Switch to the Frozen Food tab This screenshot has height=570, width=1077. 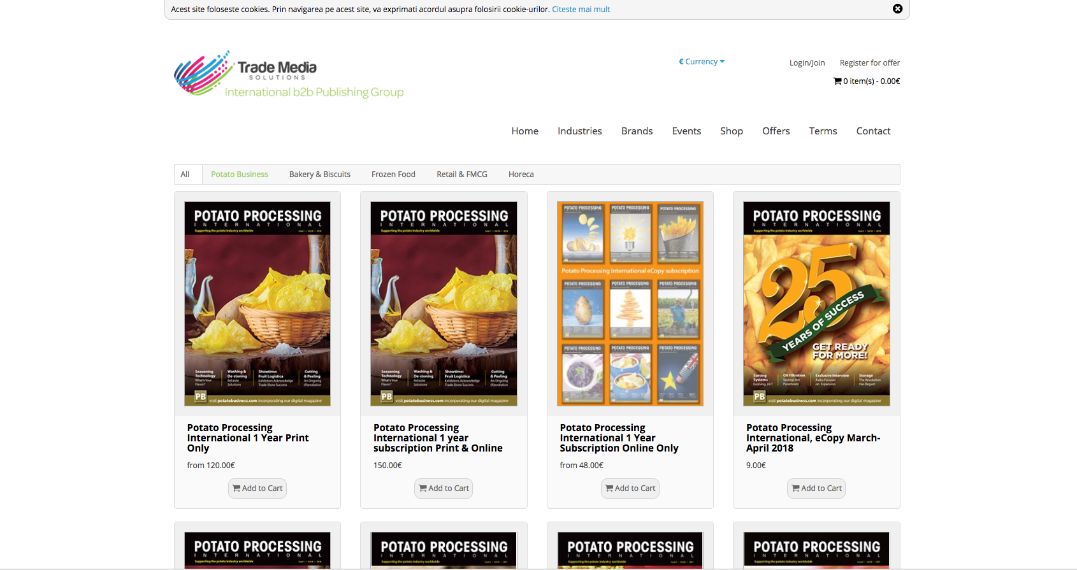pos(393,175)
